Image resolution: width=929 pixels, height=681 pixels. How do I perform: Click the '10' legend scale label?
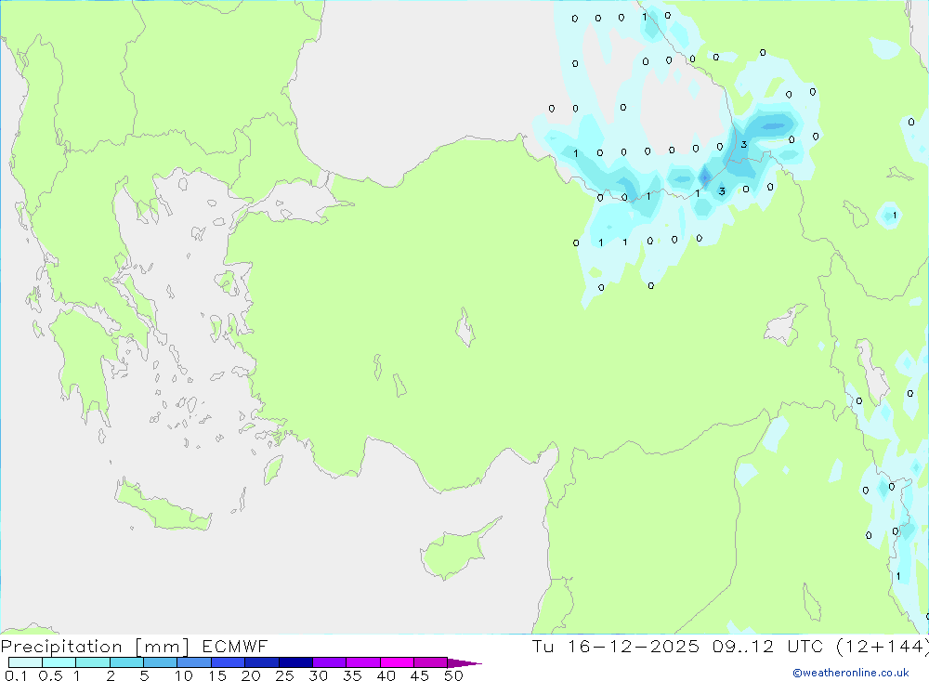pyautogui.click(x=184, y=675)
